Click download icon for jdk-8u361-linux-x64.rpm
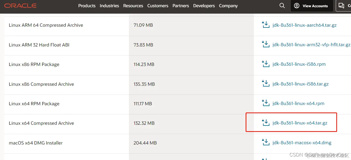The image size is (351, 160). point(265,103)
